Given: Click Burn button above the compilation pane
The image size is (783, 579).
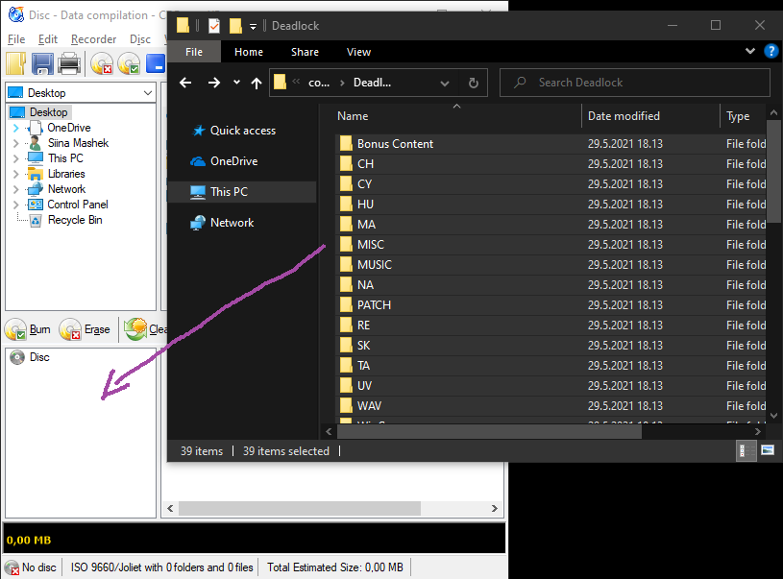Looking at the screenshot, I should [28, 329].
